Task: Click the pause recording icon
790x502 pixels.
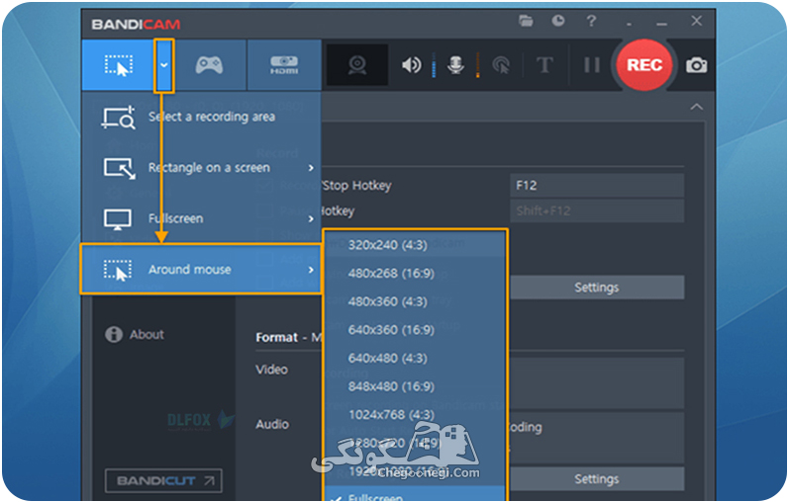Action: pos(592,65)
